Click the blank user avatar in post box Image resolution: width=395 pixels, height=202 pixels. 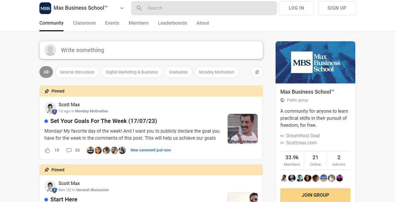pyautogui.click(x=50, y=50)
